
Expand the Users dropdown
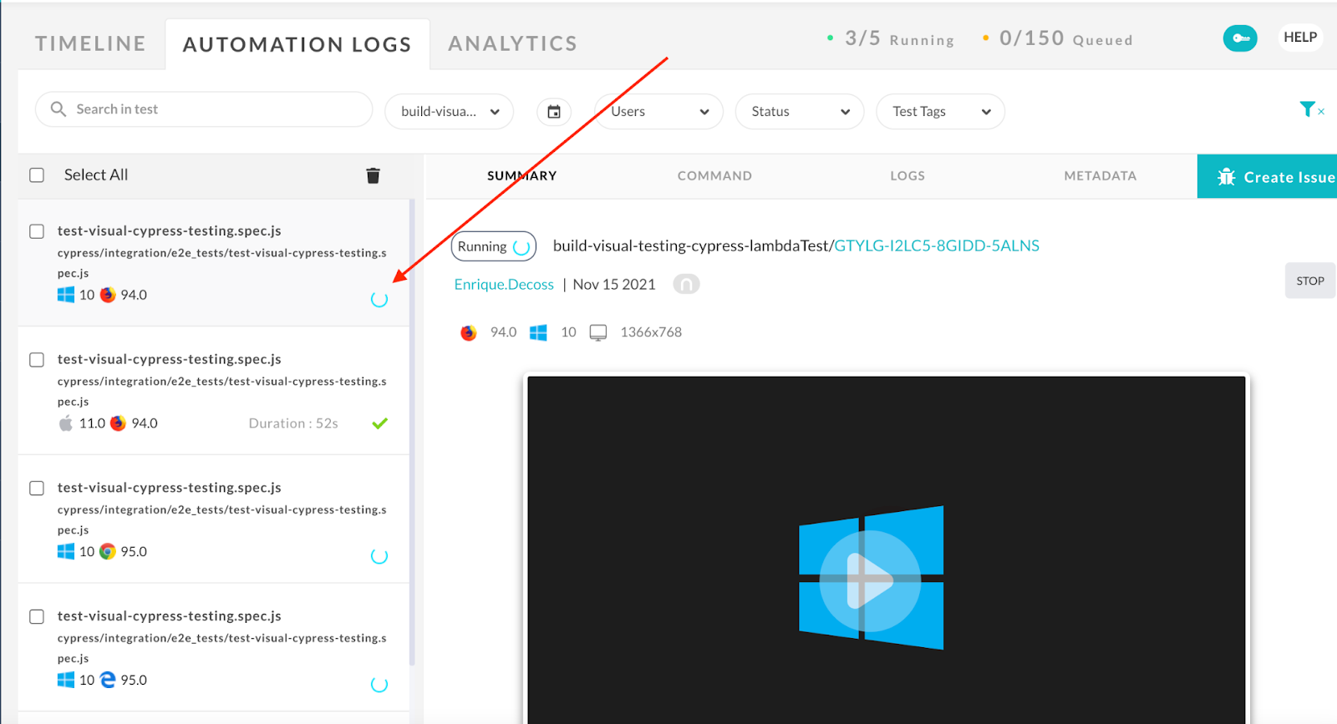(658, 112)
